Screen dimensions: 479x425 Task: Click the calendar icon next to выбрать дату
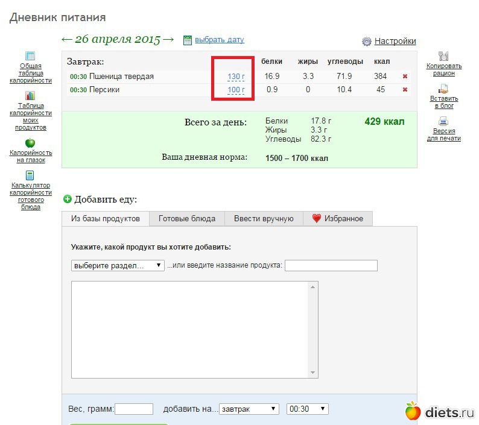coord(187,40)
